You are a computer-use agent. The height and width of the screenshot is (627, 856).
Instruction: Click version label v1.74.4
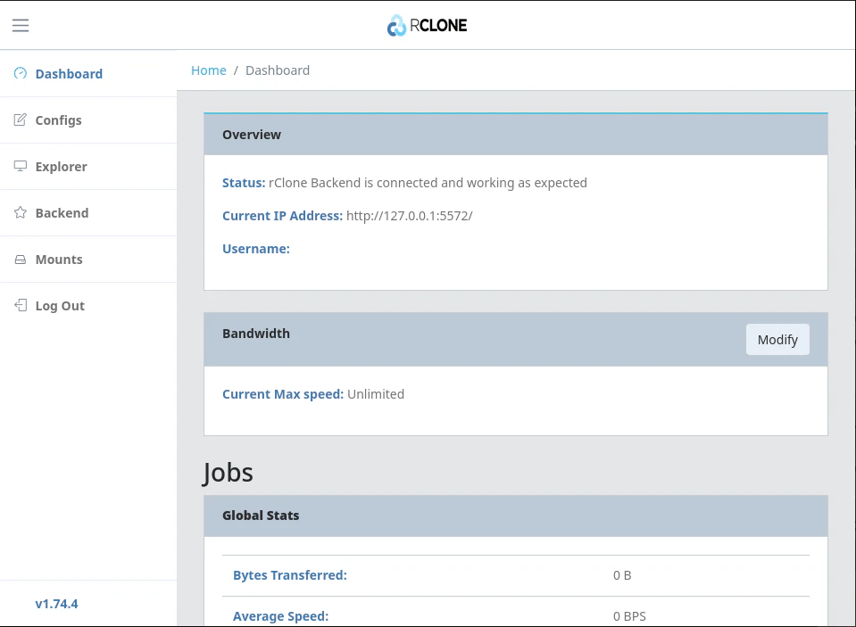tap(57, 604)
